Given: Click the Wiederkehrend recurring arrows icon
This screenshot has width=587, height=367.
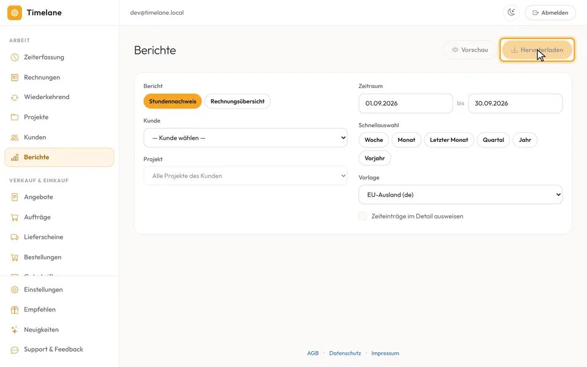Looking at the screenshot, I should 15,97.
